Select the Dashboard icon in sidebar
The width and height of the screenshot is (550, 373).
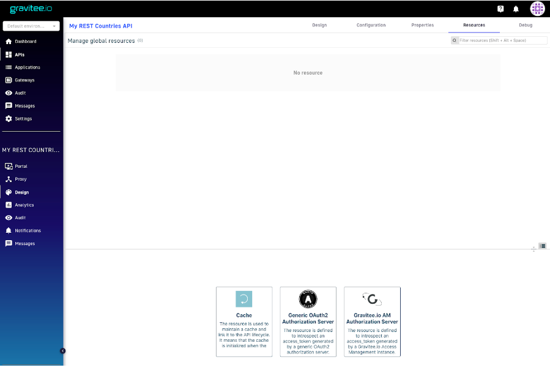(8, 41)
